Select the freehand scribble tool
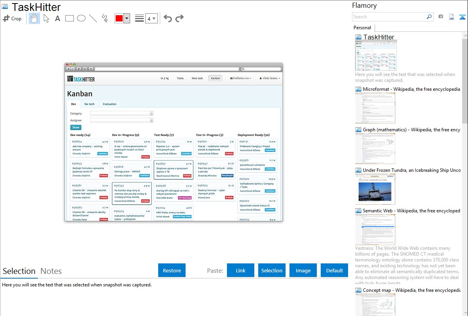This screenshot has width=468, height=316. click(105, 18)
